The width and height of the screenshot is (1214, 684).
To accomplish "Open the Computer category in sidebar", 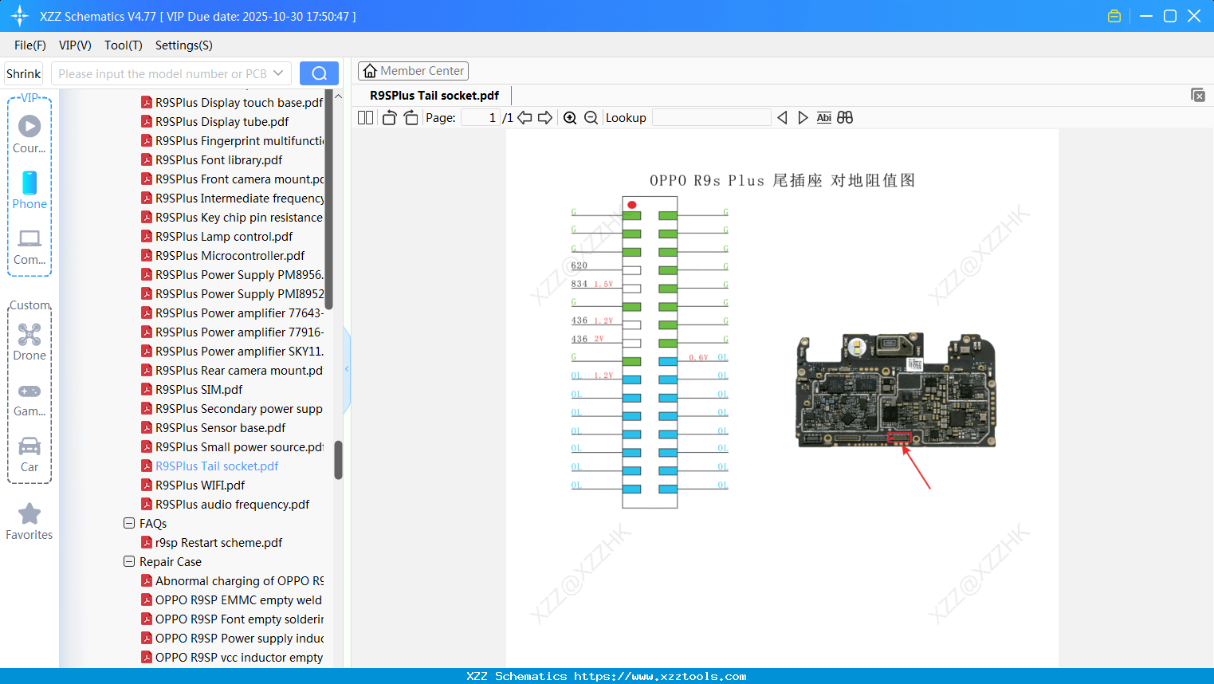I will pos(29,247).
